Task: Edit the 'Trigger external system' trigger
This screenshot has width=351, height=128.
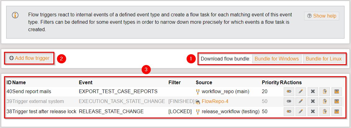Action: click(300, 101)
